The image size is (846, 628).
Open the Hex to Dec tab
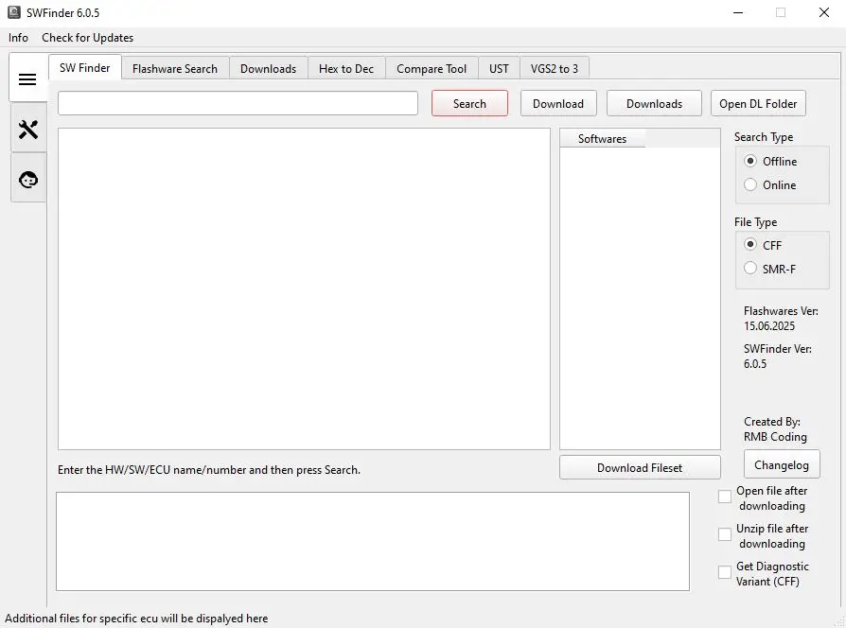pos(345,68)
